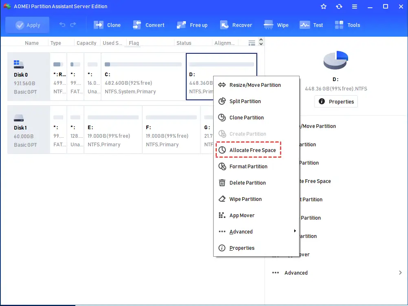Choose Delete Partition from context menu
The image size is (408, 306).
[x=256, y=183]
